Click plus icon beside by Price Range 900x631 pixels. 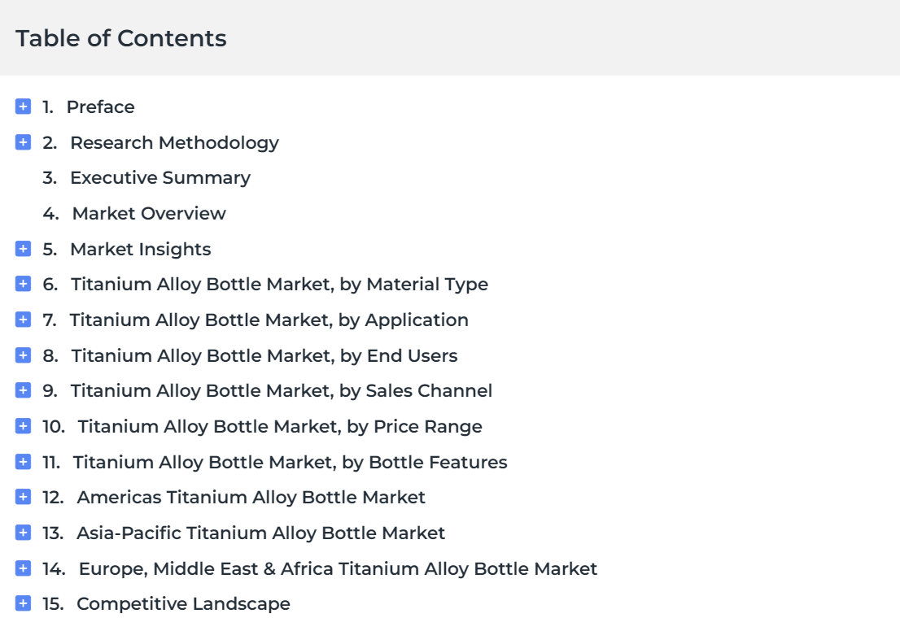[23, 425]
